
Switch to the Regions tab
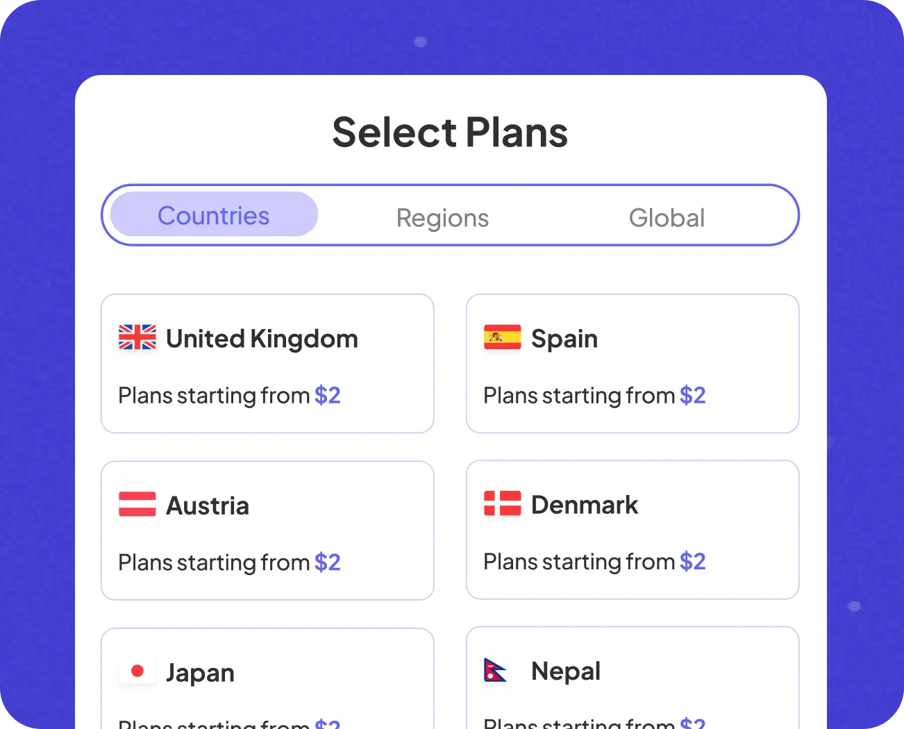[442, 218]
